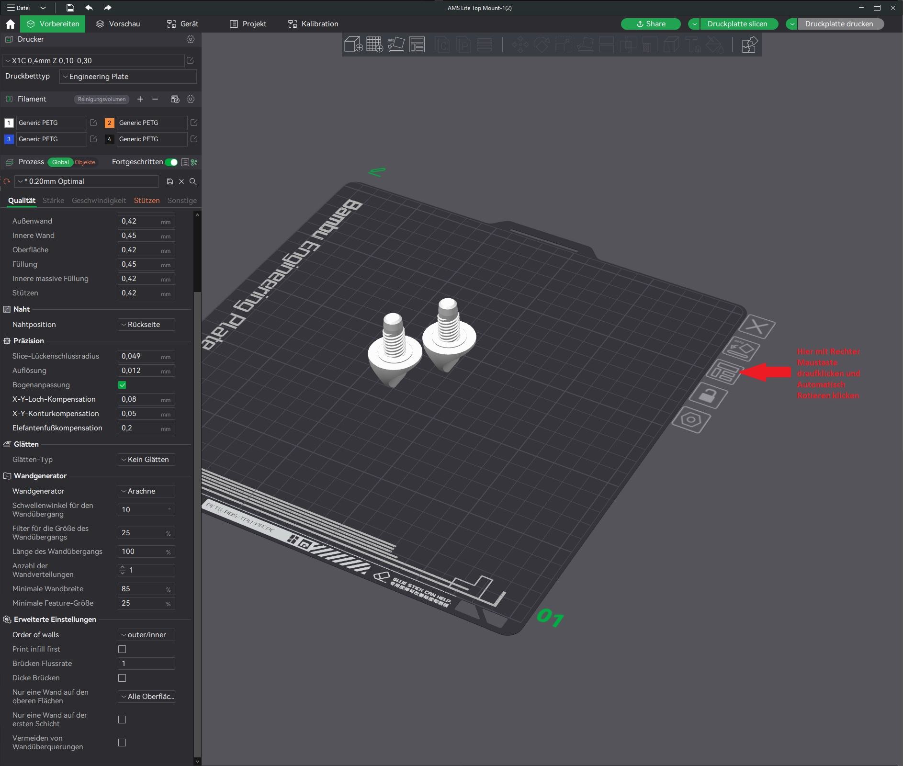Remove the plate with the X icon
This screenshot has width=903, height=766.
[x=757, y=327]
